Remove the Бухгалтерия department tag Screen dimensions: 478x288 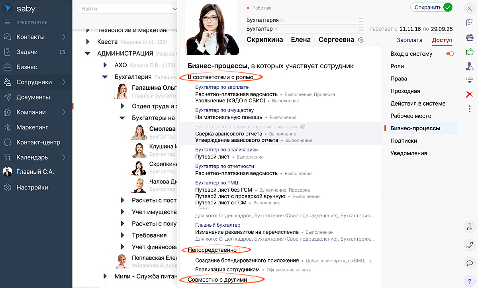point(282,20)
